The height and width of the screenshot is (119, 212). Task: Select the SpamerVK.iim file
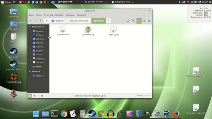click(63, 31)
